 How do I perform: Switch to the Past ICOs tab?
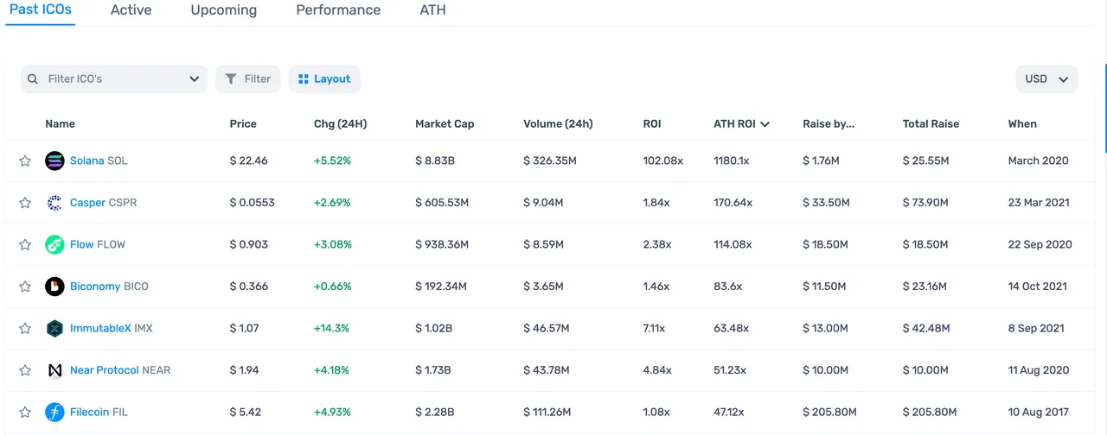41,9
